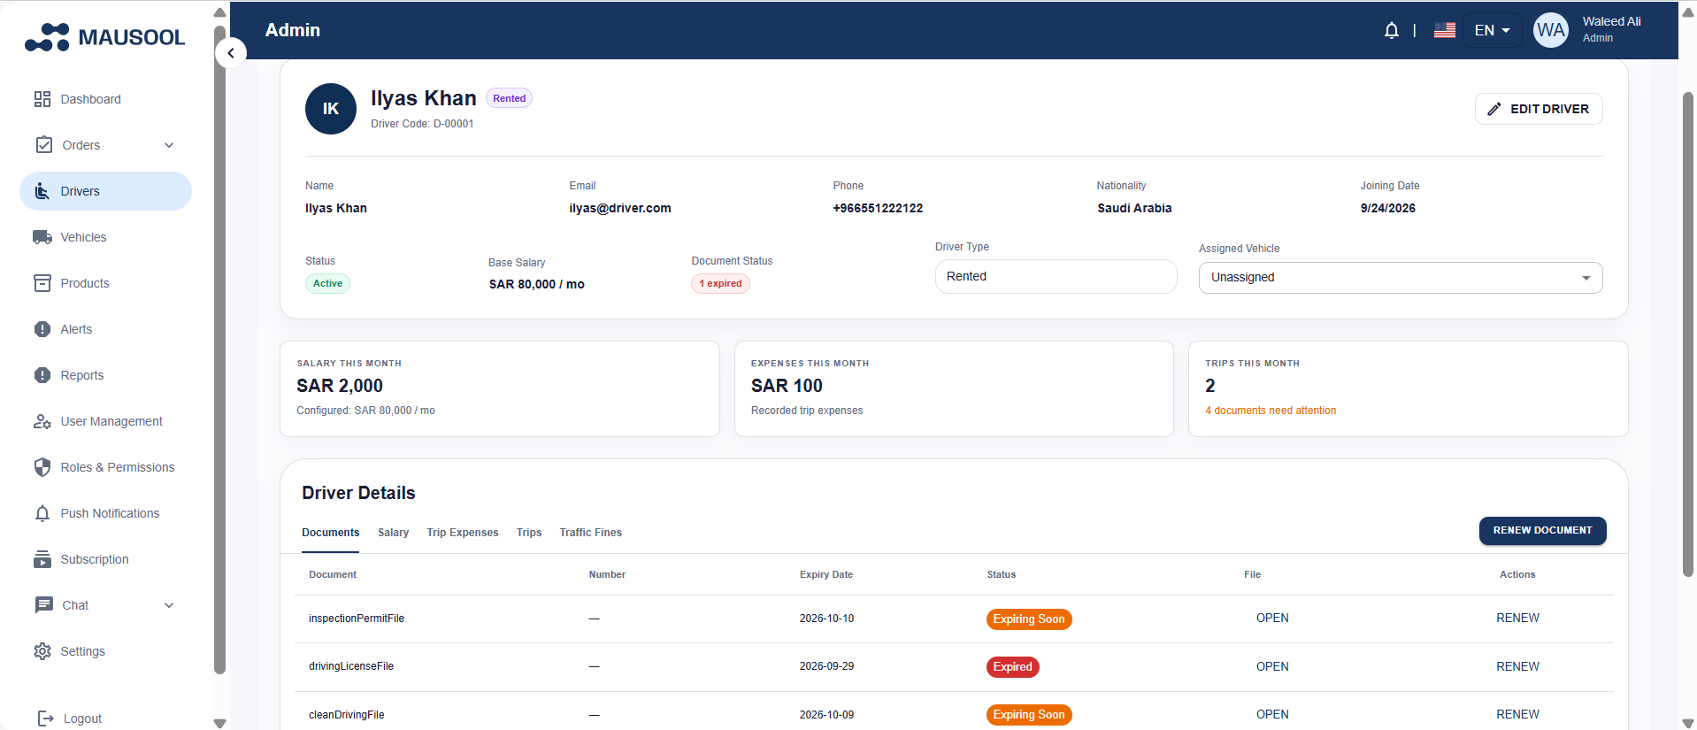Click the Push Notifications bell icon in sidebar
The width and height of the screenshot is (1697, 730).
[x=42, y=513]
